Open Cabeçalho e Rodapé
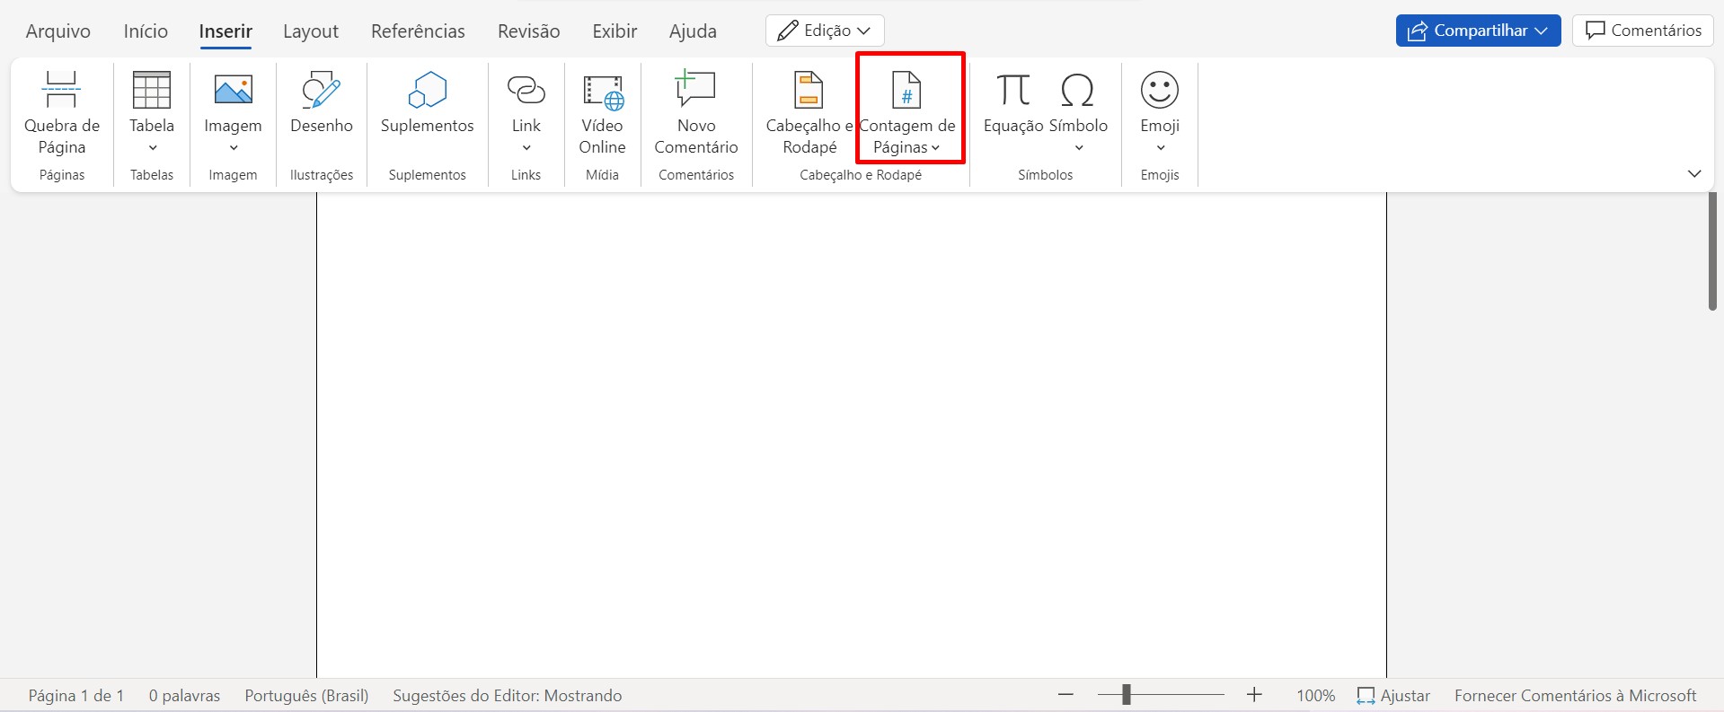 (x=809, y=111)
